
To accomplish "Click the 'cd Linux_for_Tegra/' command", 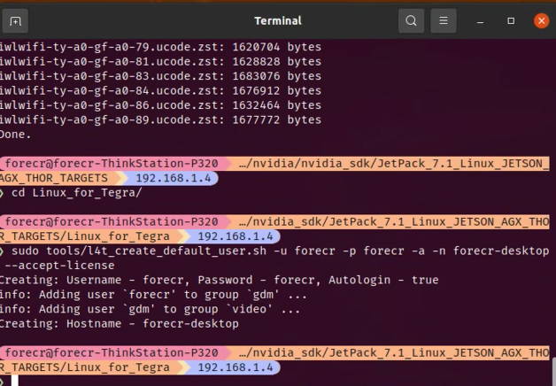I will click(x=77, y=193).
